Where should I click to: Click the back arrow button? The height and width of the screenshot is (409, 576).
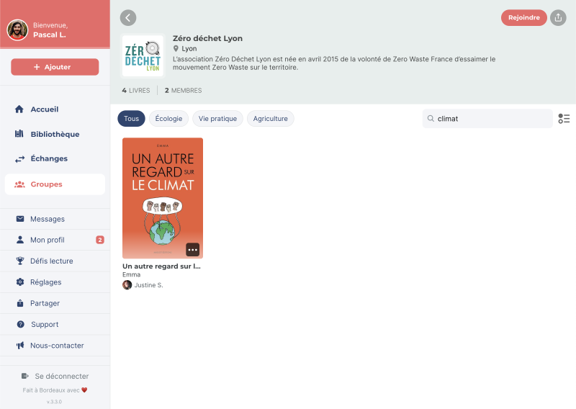tap(128, 18)
